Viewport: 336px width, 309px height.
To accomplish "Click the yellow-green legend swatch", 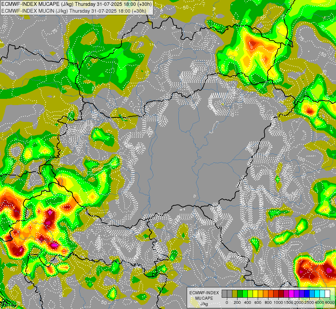I will 250,294.
